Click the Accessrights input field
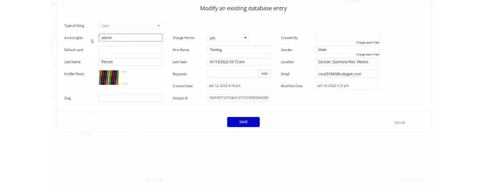Image resolution: width=487 pixels, height=186 pixels. 130,38
